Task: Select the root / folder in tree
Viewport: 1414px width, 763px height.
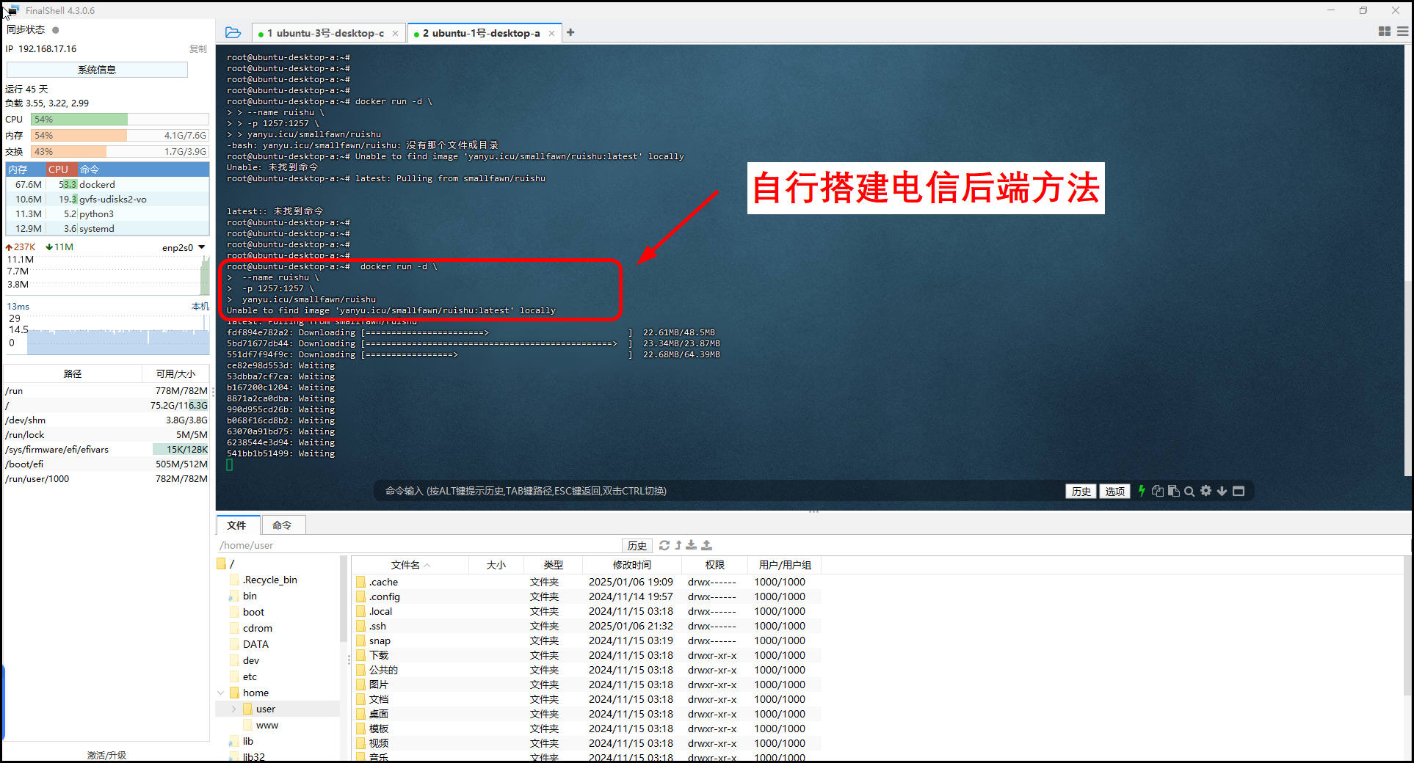Action: (x=227, y=563)
